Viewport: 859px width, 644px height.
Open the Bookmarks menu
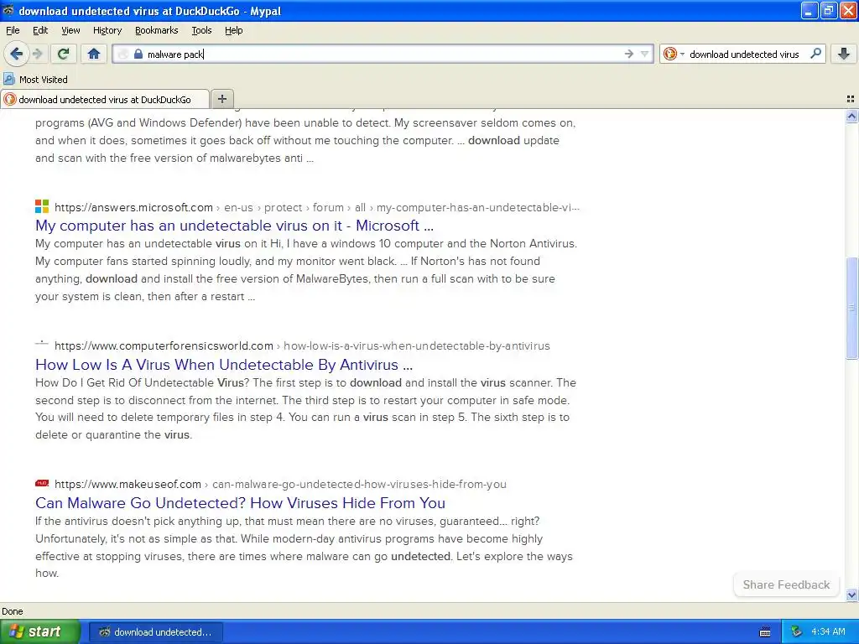point(156,30)
